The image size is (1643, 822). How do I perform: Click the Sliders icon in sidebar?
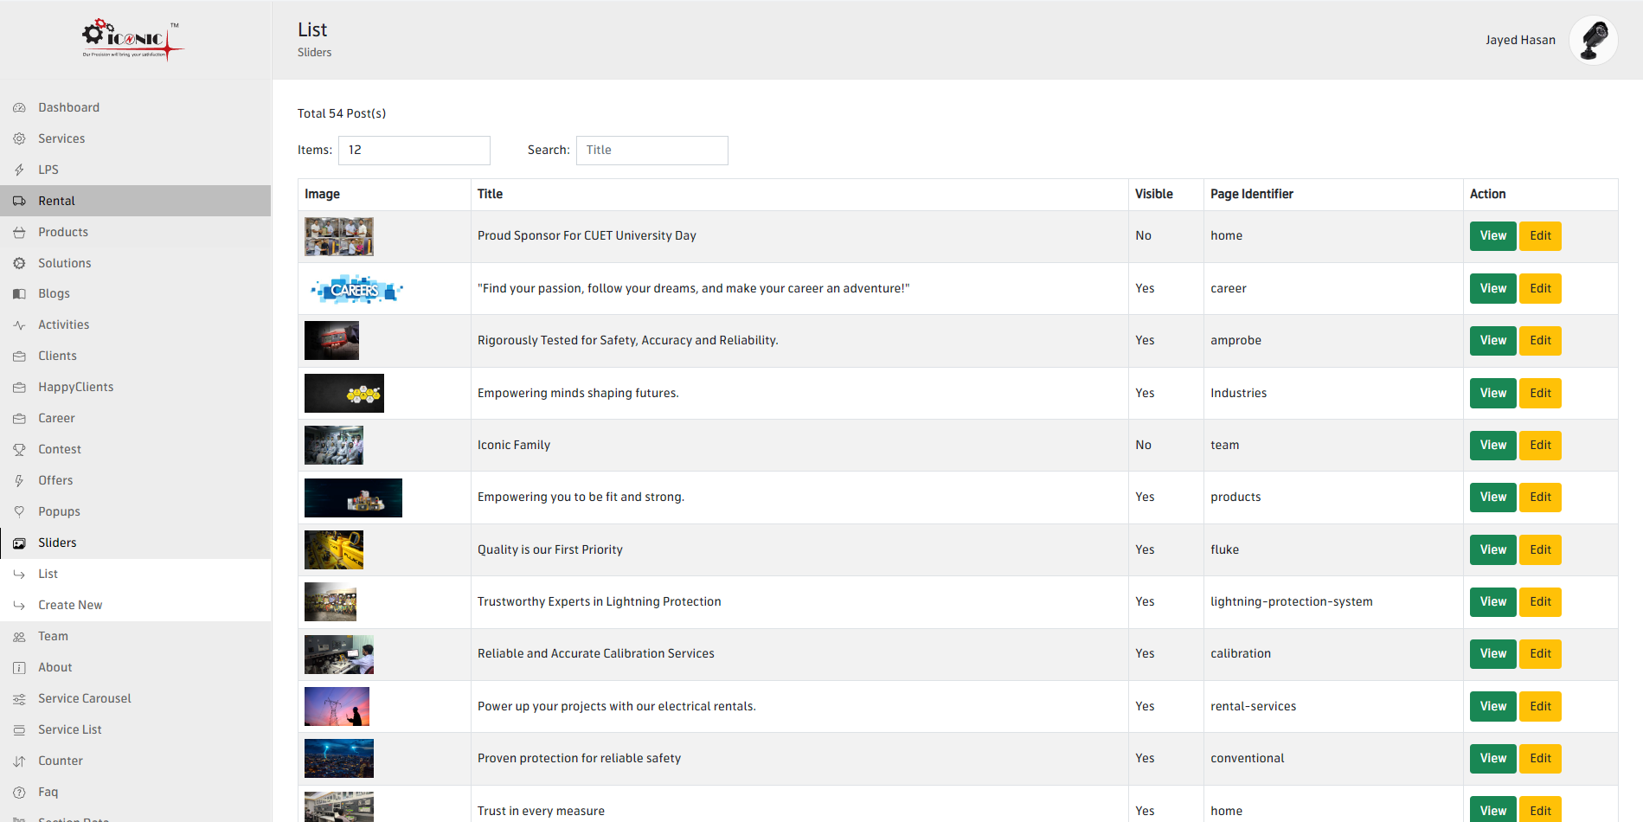click(19, 542)
